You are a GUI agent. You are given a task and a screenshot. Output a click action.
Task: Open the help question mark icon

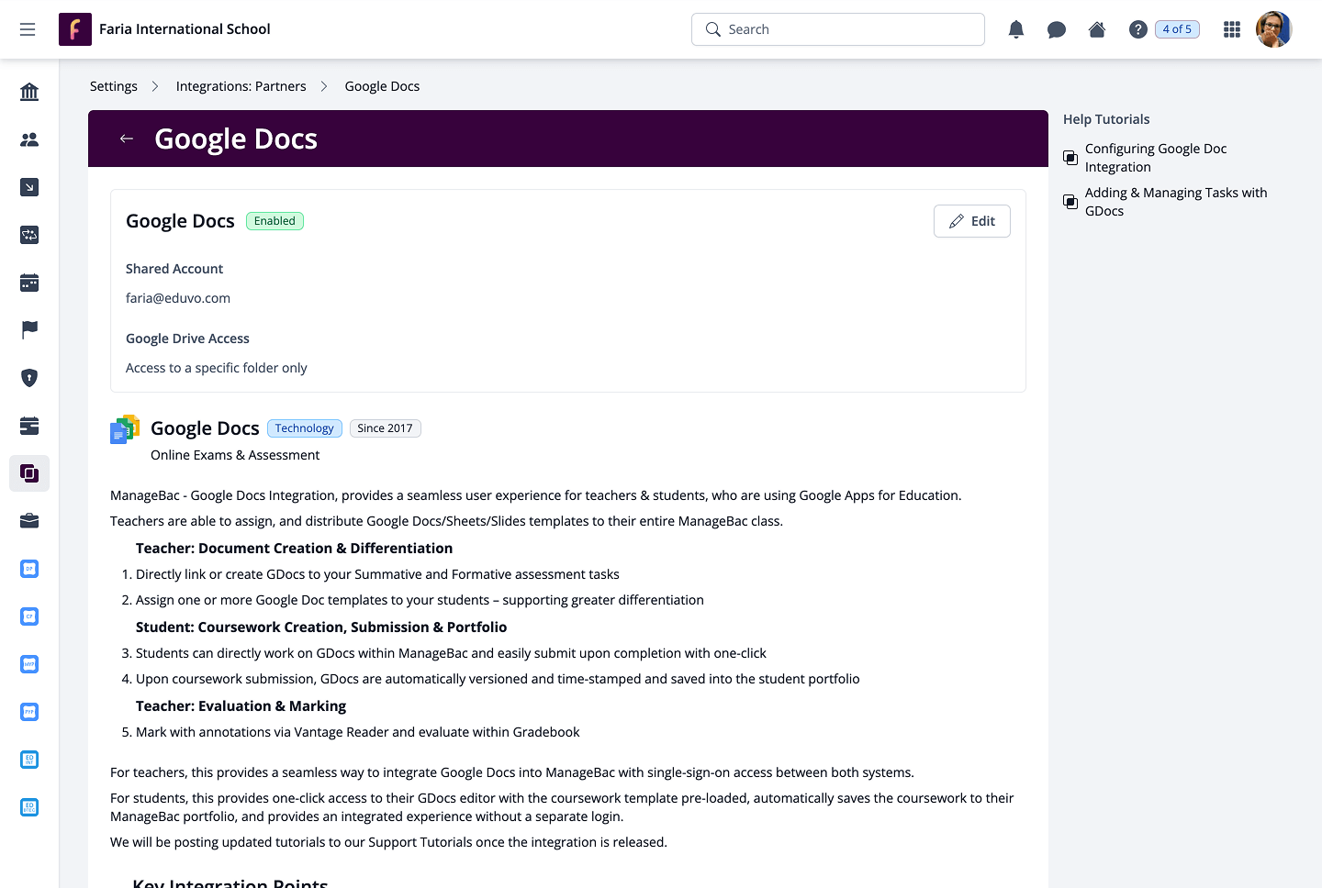(1137, 29)
